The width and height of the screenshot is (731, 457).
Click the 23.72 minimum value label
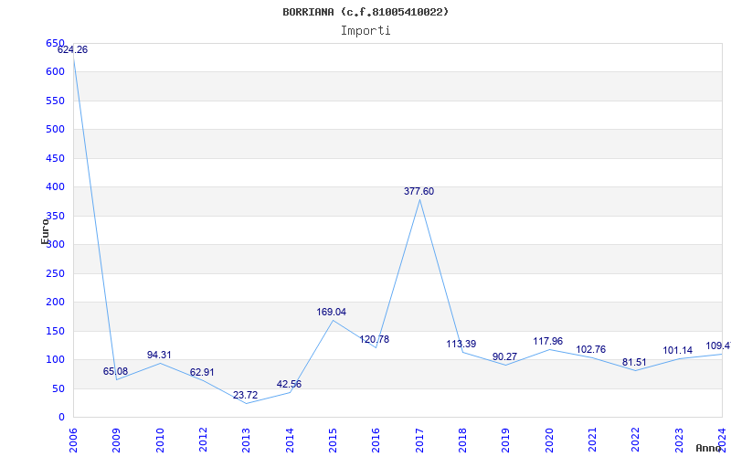point(245,396)
